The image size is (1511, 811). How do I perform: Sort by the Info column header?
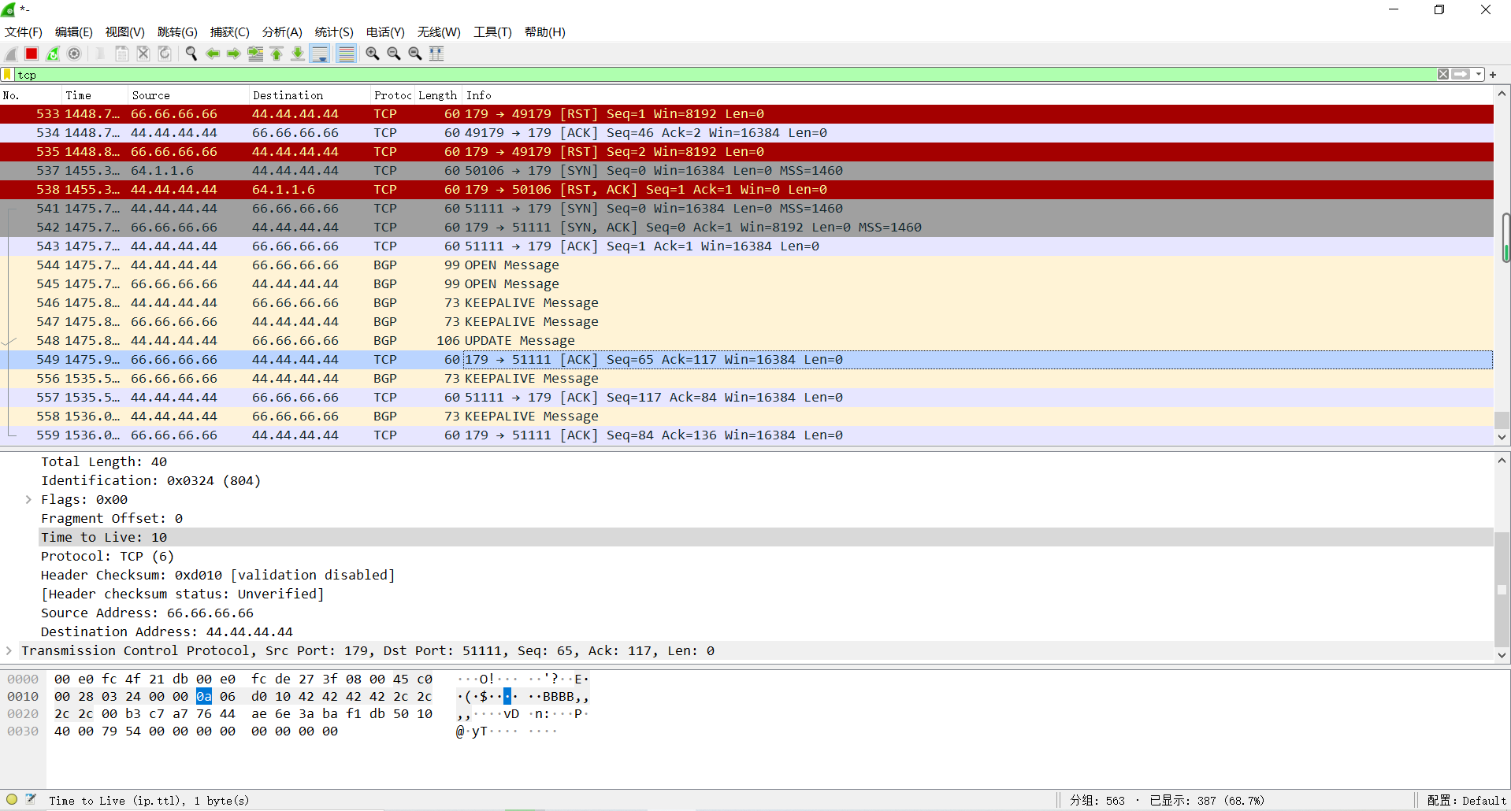[x=978, y=95]
